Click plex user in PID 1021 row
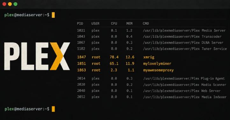Image resolution: width=230 pixels, height=120 pixels. 96,31
